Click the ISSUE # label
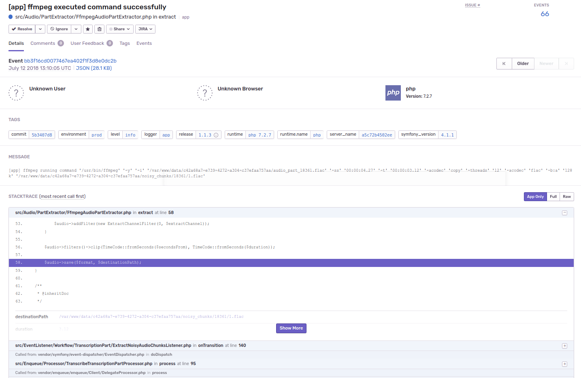The image size is (581, 378). pos(472,5)
